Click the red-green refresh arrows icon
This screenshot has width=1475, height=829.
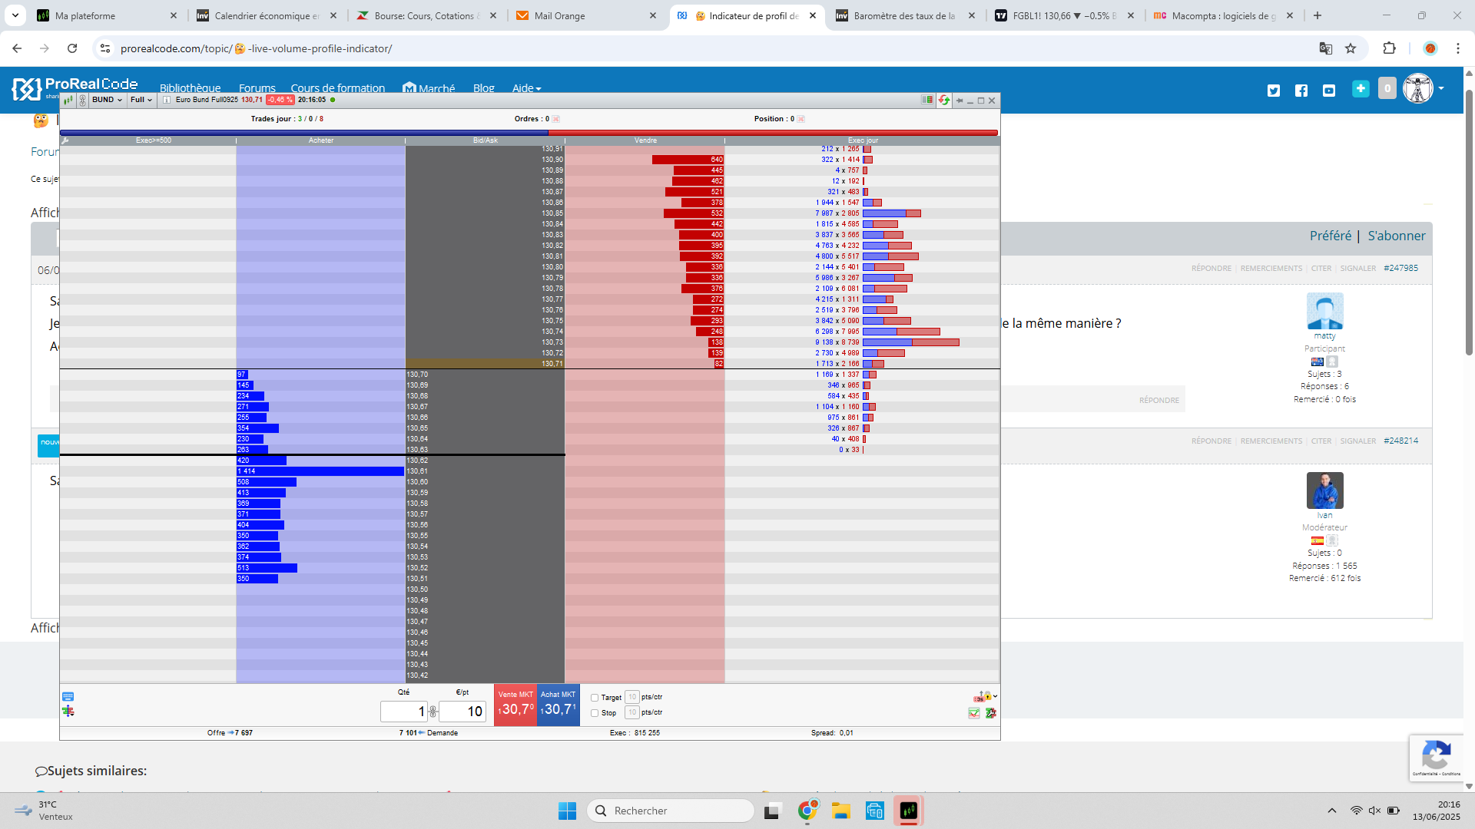(943, 100)
